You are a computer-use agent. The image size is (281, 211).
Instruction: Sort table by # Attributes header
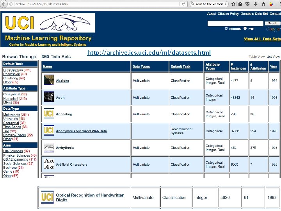click(x=258, y=66)
